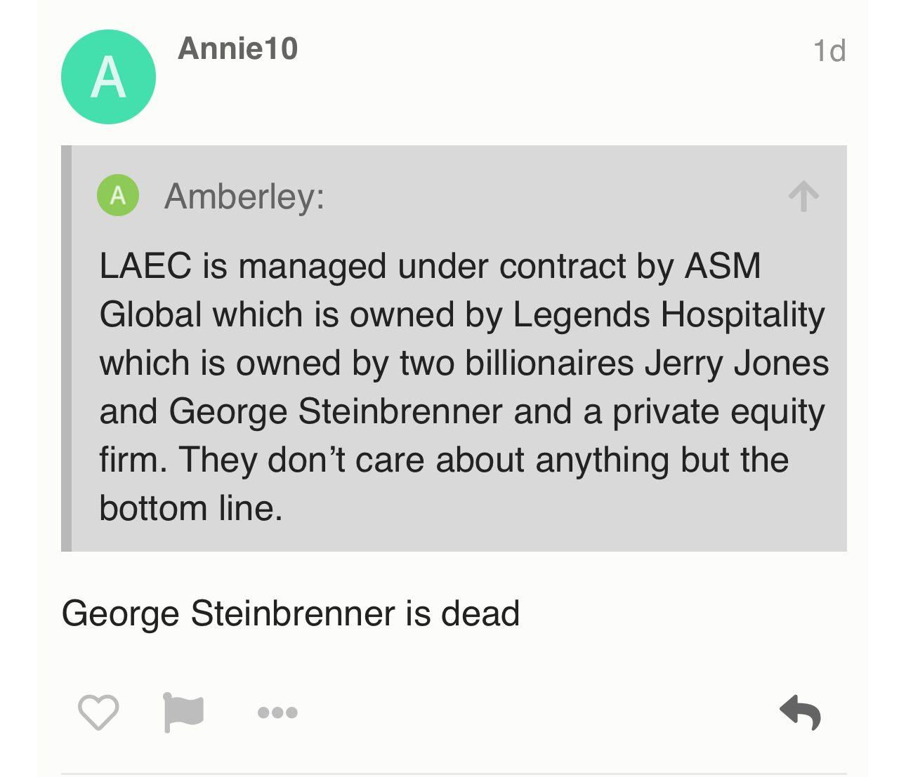Screen dimensions: 906x777
Task: Open more actions via the three-dots icon
Action: tap(277, 712)
